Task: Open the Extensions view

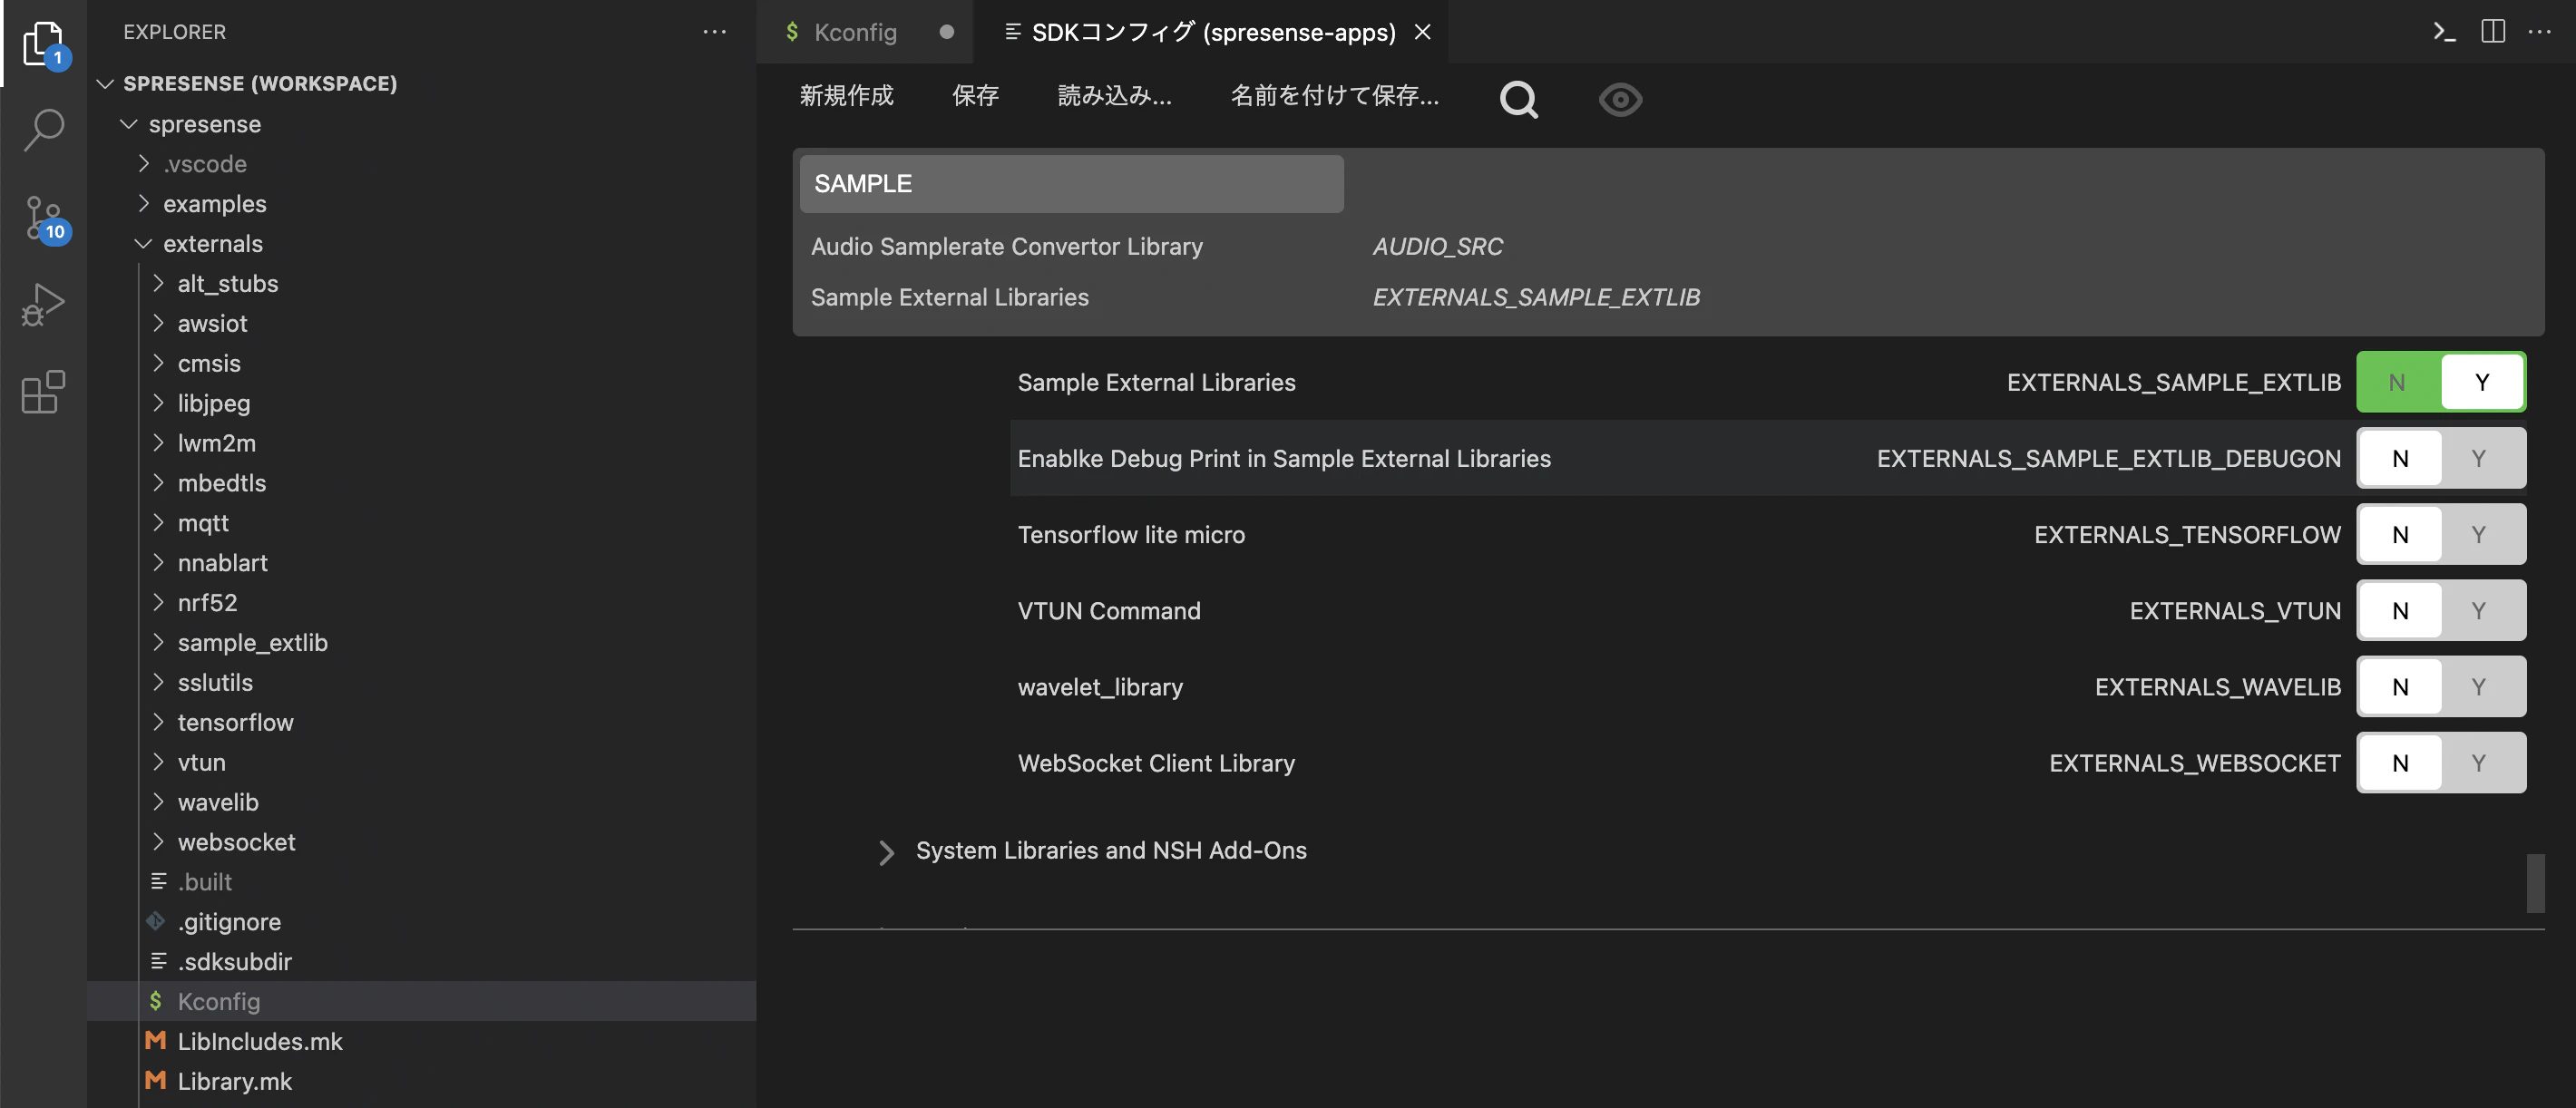Action: point(43,392)
